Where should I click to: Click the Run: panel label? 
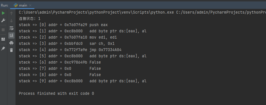(4, 5)
